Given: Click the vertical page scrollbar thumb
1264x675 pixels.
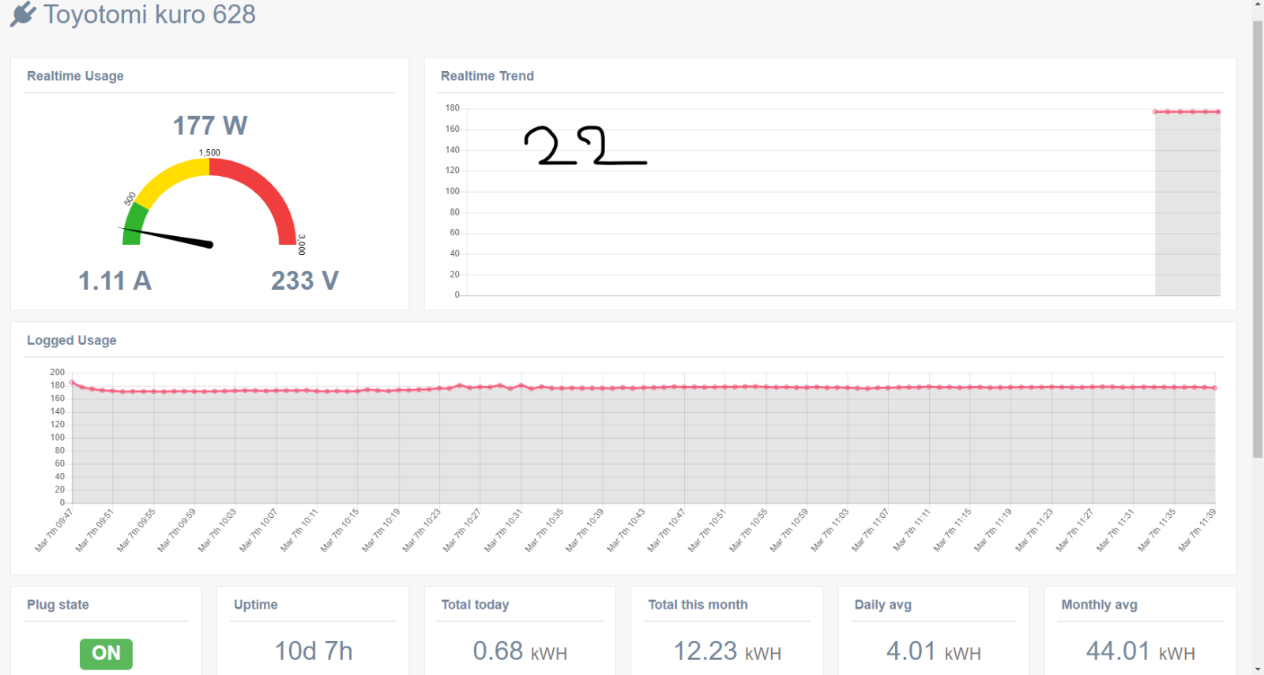Looking at the screenshot, I should [1258, 239].
